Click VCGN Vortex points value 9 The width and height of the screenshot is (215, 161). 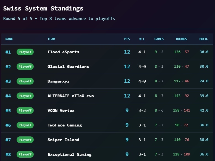127,110
